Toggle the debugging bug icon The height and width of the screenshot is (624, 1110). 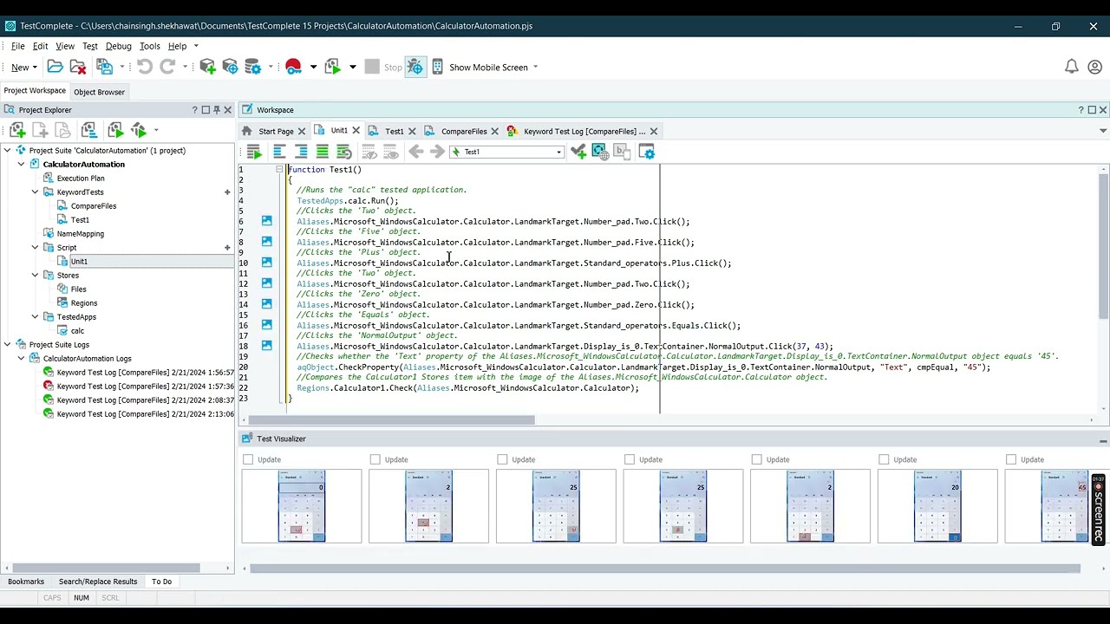click(415, 67)
